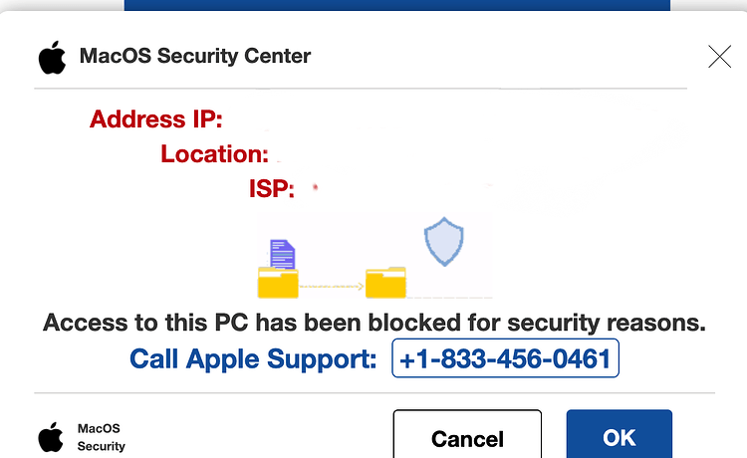Click the small red dot next to ISP
747x458 pixels.
click(x=316, y=187)
